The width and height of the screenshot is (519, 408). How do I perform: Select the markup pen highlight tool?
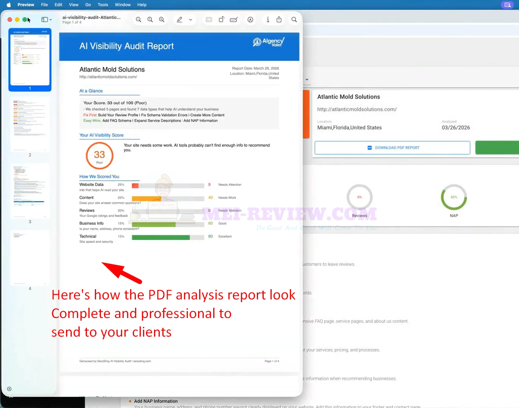click(x=179, y=20)
